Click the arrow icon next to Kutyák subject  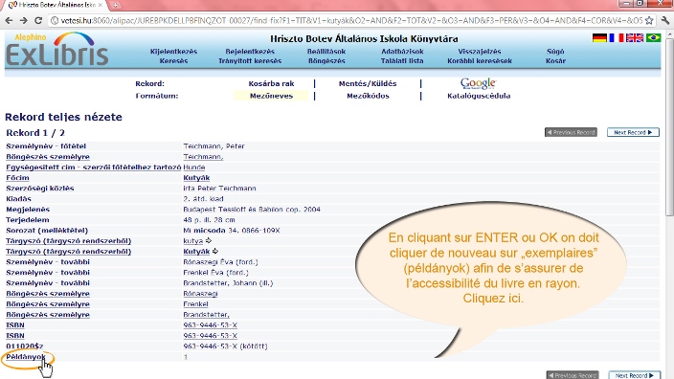click(215, 252)
